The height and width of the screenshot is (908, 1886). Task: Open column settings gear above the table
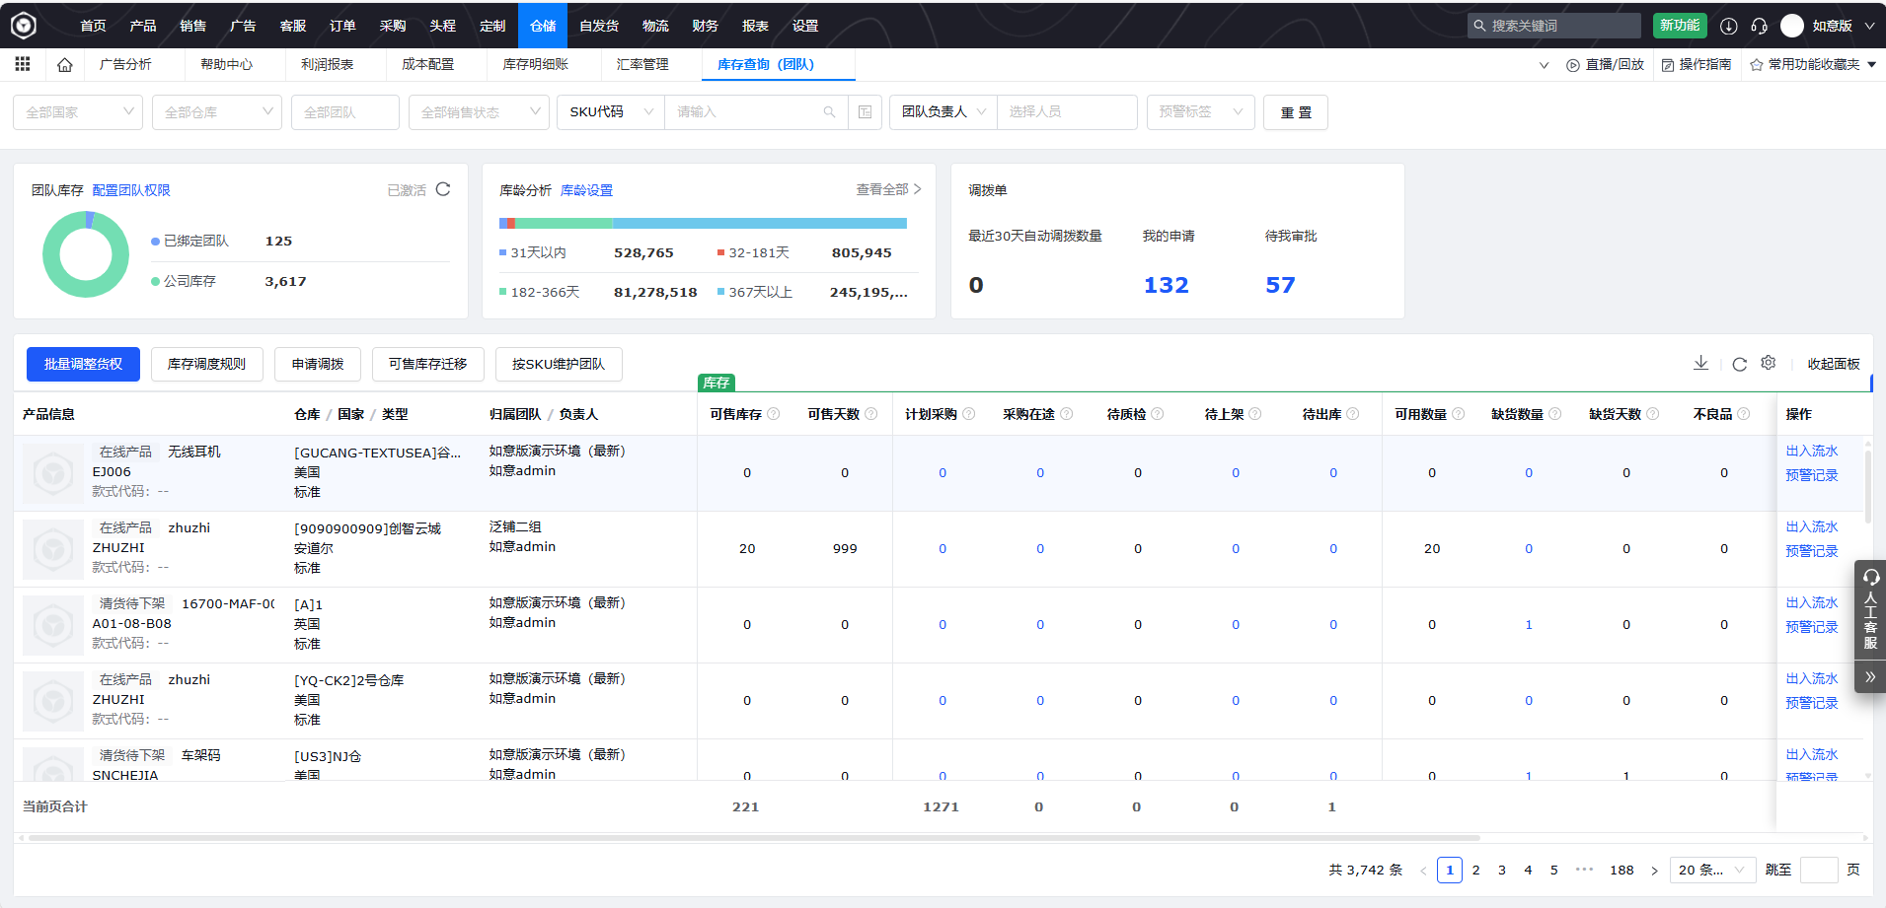tap(1768, 363)
